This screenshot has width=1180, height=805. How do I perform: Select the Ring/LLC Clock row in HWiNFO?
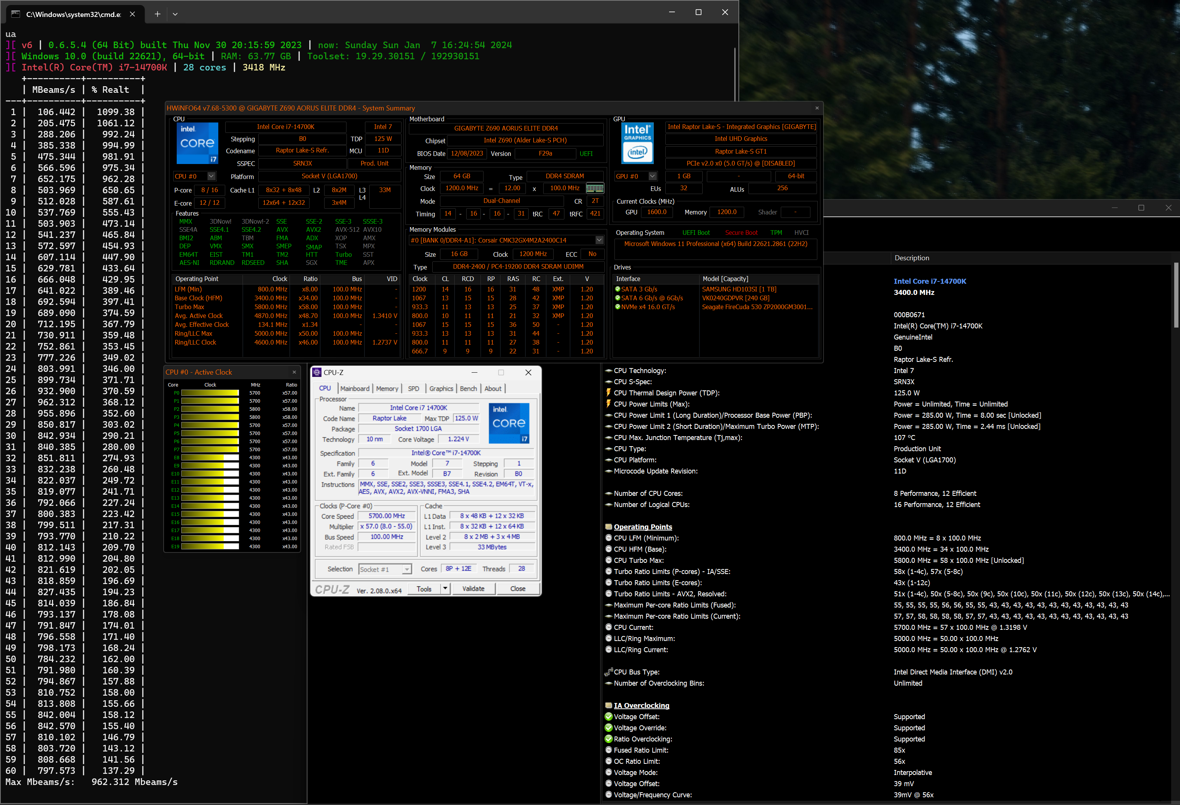(x=286, y=342)
